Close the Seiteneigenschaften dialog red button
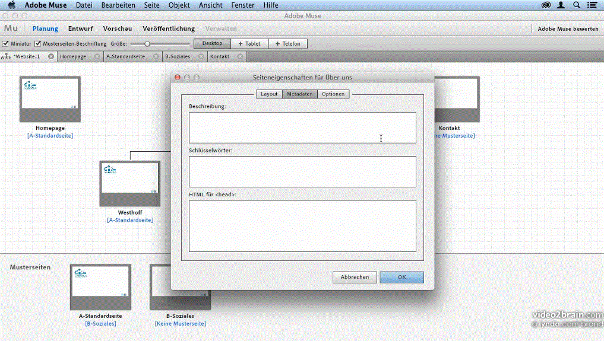This screenshot has height=341, width=604. click(177, 77)
